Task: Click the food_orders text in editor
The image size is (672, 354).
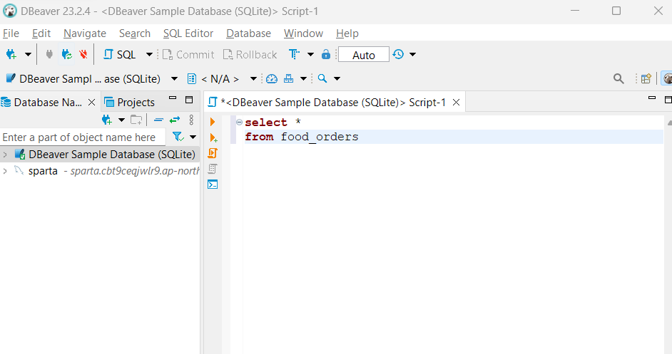Action: pyautogui.click(x=320, y=137)
